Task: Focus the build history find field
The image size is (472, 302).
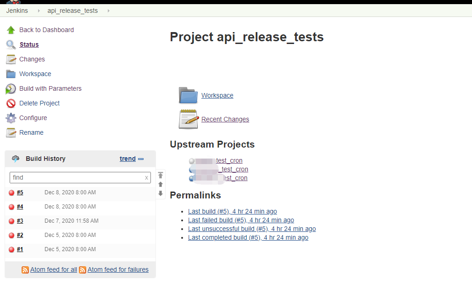Action: tap(80, 178)
